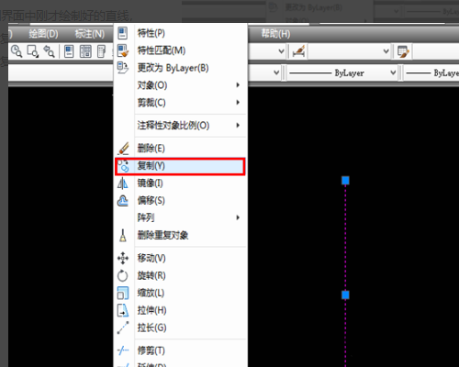Viewport: 459px width, 367px height.
Task: Open the color control dropdown arrow
Action: (x=276, y=73)
